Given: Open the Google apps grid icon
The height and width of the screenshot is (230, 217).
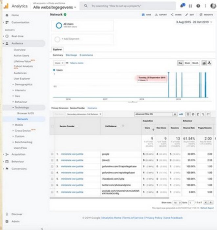Looking at the screenshot, I should click(x=190, y=6).
